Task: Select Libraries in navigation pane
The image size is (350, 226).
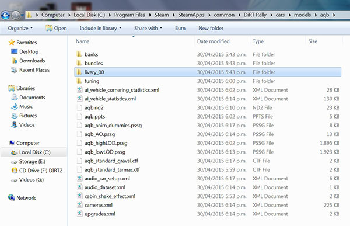Action: pyautogui.click(x=22, y=88)
